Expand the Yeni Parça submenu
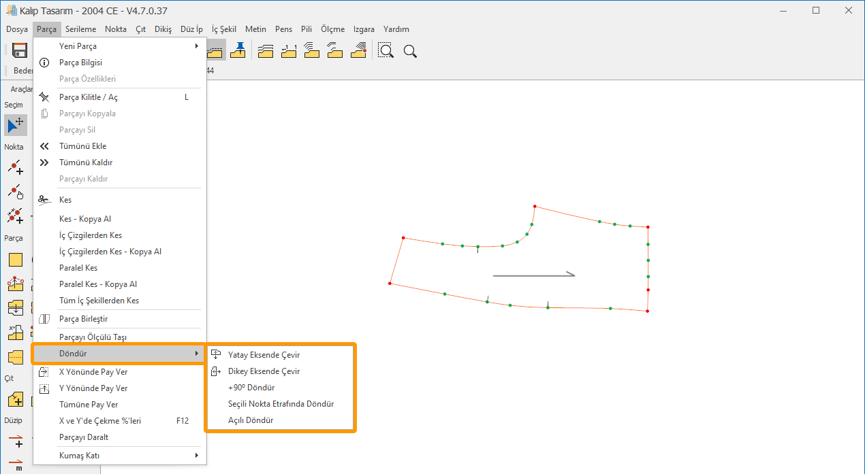 click(x=119, y=46)
